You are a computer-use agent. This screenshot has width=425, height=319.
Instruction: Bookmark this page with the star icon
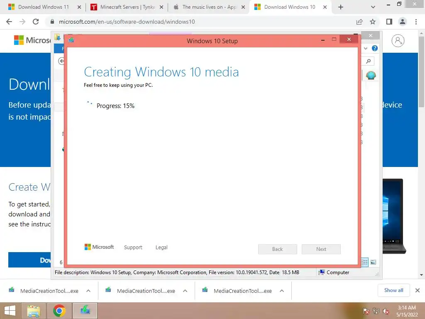[x=373, y=22]
